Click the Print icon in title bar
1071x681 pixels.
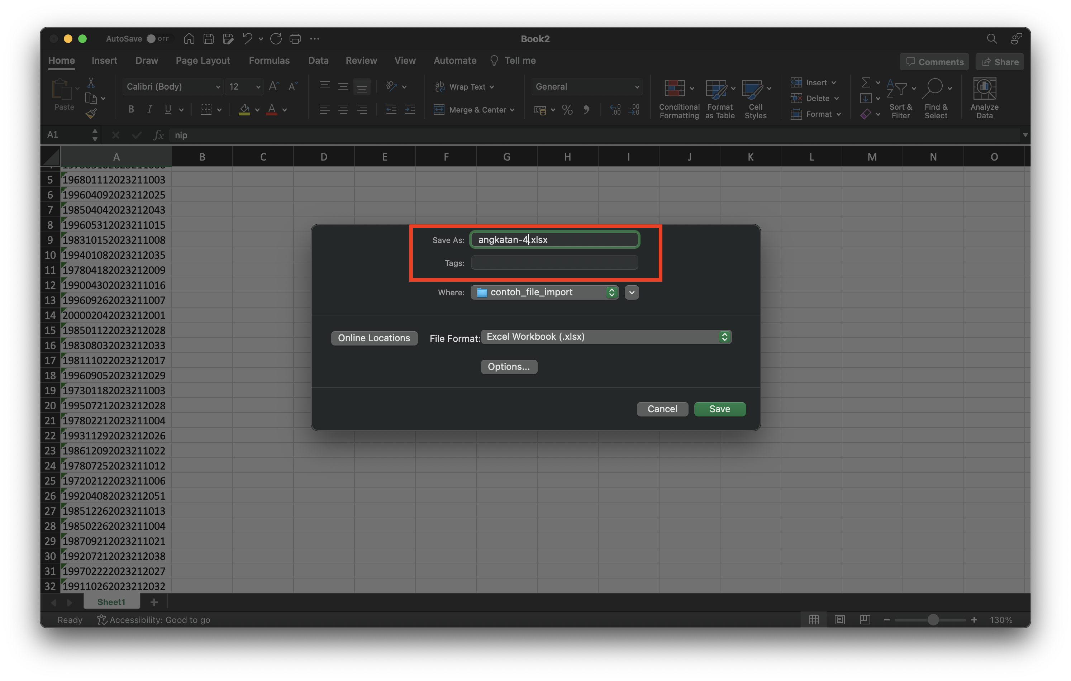[295, 39]
